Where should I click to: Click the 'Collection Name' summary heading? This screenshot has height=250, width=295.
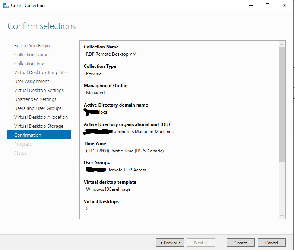point(101,47)
